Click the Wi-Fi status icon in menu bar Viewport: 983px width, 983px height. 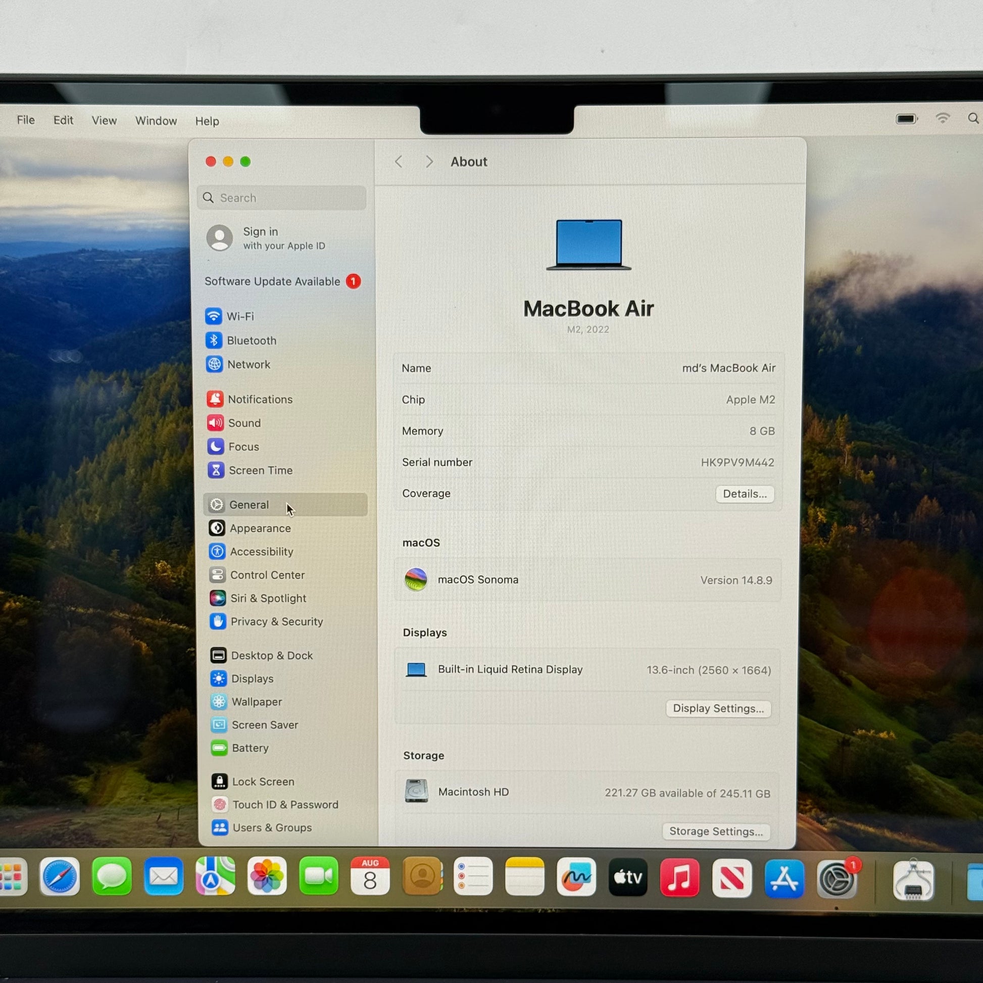pos(943,119)
